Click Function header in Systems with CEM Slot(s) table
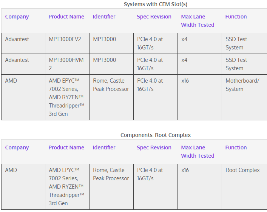This screenshot has height=212, width=267. [236, 17]
